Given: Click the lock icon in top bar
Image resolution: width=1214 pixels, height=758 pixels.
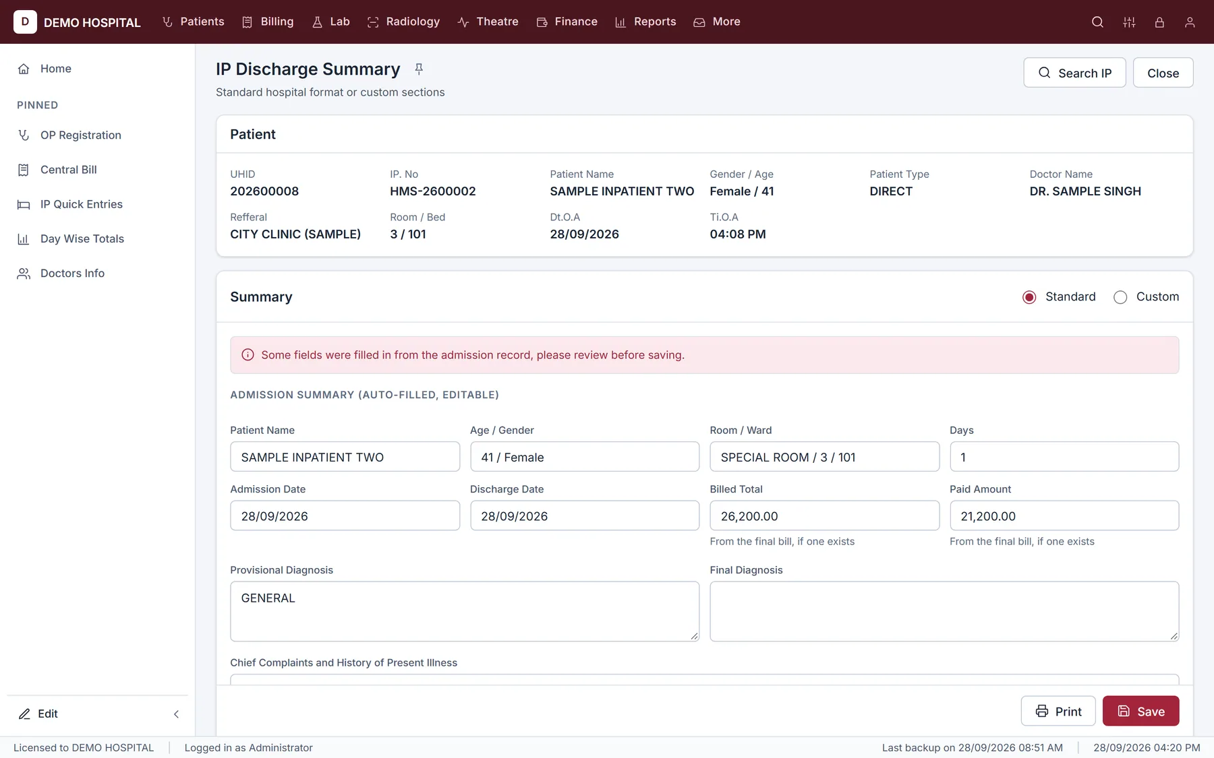Looking at the screenshot, I should tap(1159, 22).
